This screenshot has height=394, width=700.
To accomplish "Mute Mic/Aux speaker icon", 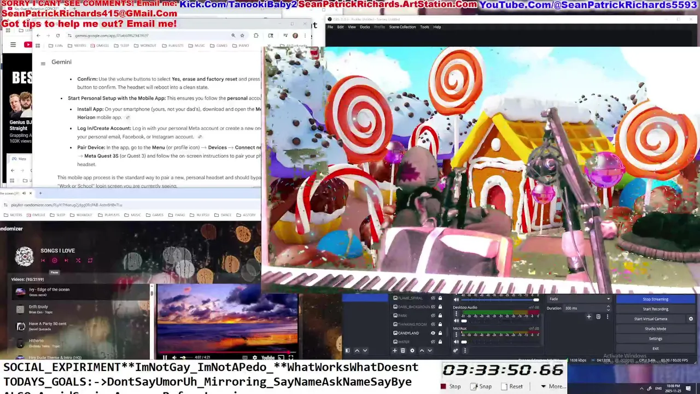I will point(456,342).
